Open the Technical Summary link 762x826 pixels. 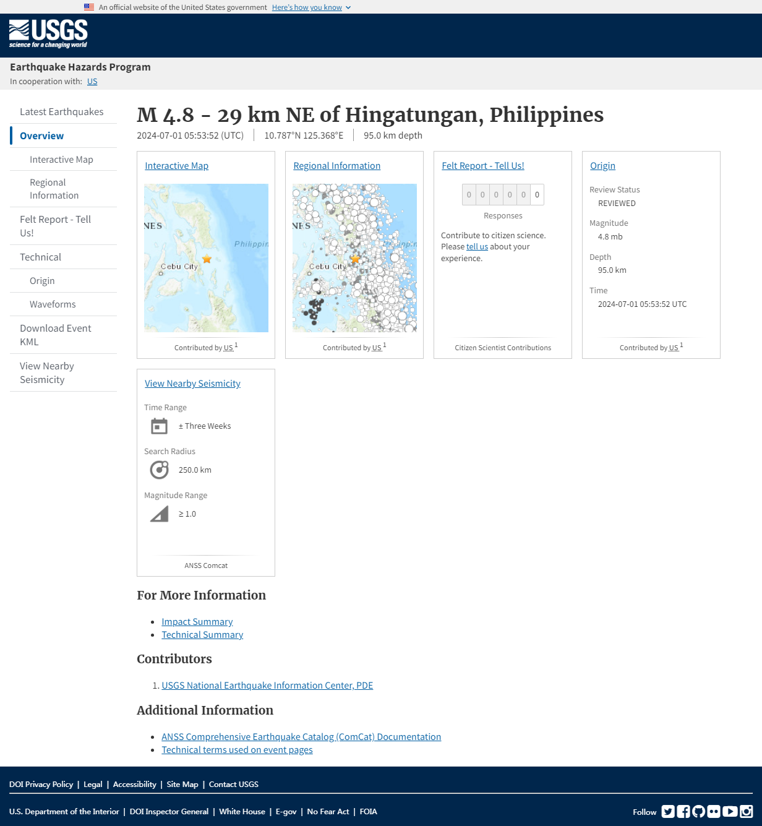(x=202, y=635)
